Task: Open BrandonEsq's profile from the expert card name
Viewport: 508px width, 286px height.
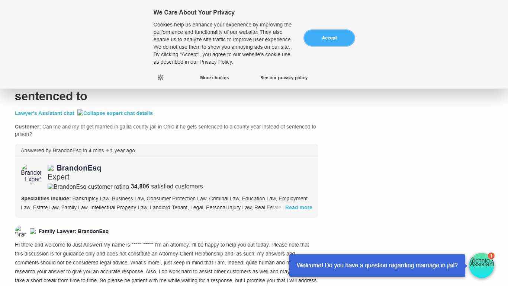Action: pyautogui.click(x=79, y=168)
